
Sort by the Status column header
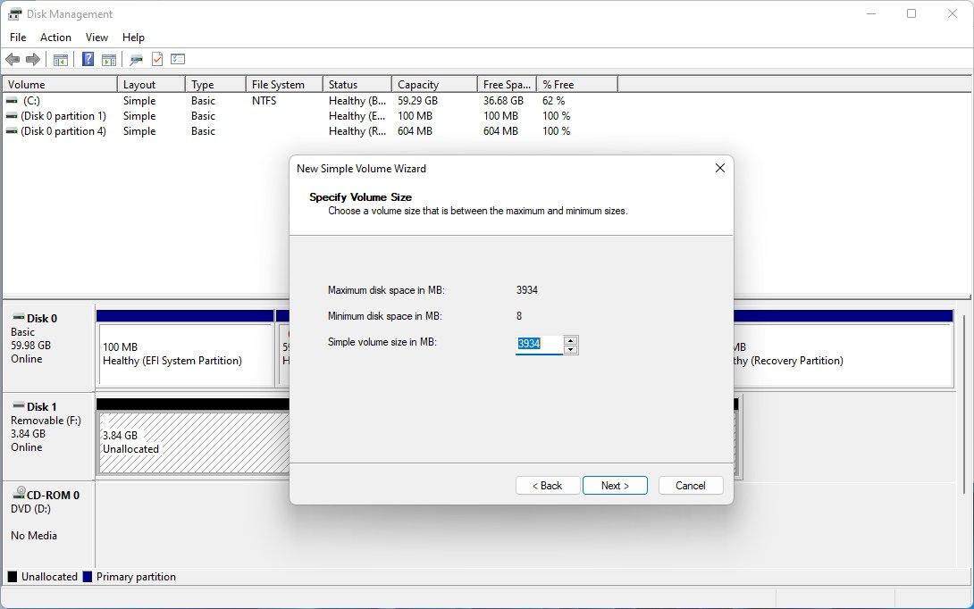point(357,85)
